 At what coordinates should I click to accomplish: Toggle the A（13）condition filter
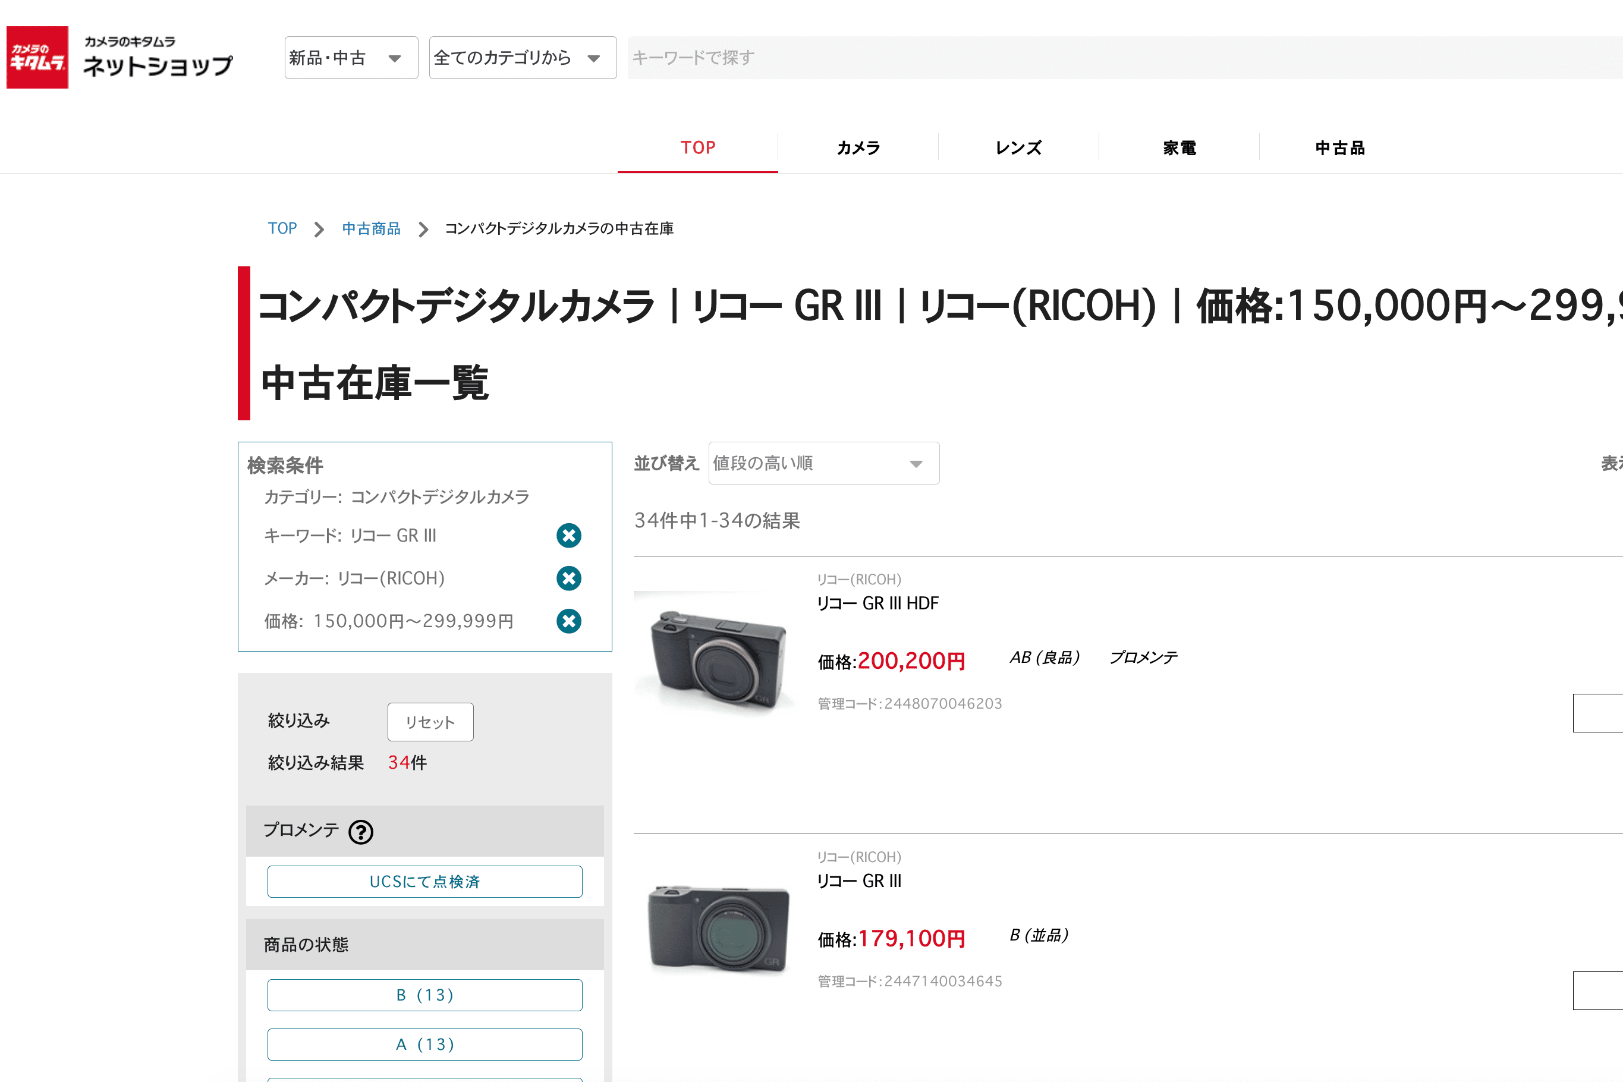[424, 1044]
